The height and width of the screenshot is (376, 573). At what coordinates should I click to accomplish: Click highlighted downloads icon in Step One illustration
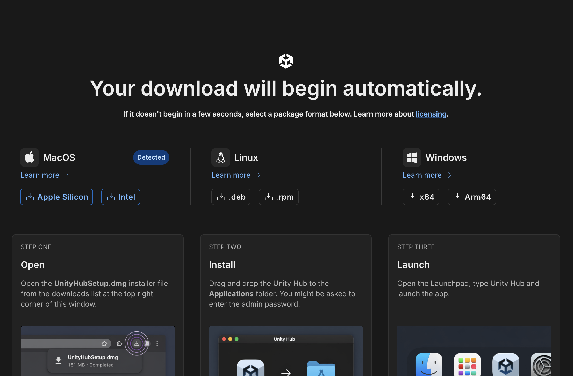tap(137, 343)
